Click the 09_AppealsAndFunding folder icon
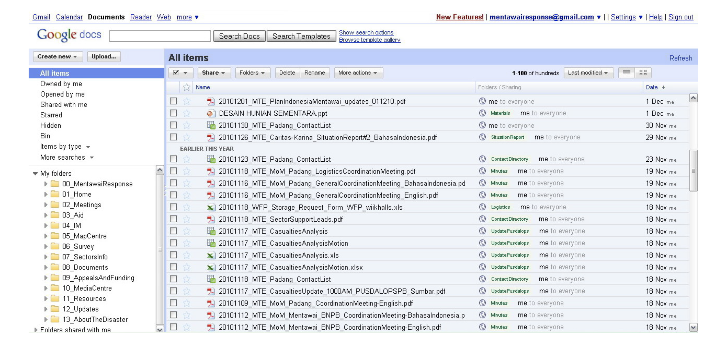This screenshot has height=344, width=721. (x=55, y=278)
